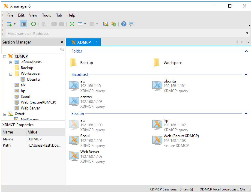Open the Edit menu
This screenshot has height=193, width=252.
point(21,15)
